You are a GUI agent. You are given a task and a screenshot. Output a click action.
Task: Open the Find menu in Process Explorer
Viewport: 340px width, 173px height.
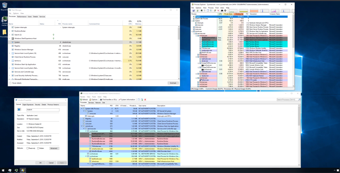(217, 8)
